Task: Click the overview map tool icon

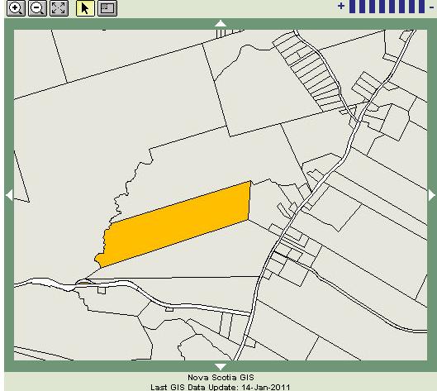Action: (x=107, y=8)
